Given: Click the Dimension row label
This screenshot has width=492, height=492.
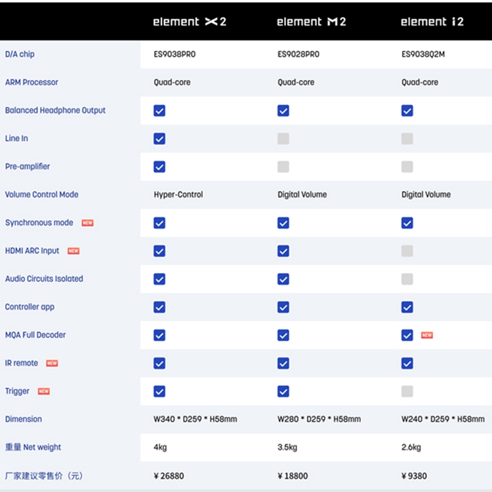Looking at the screenshot, I should tap(24, 419).
